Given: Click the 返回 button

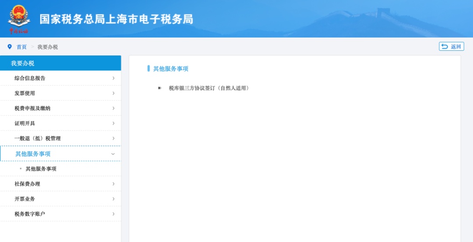Looking at the screenshot, I should [451, 47].
